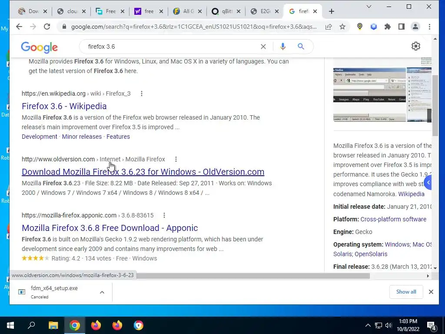Open the Minor releases sitelink
The width and height of the screenshot is (445, 334).
82,137
